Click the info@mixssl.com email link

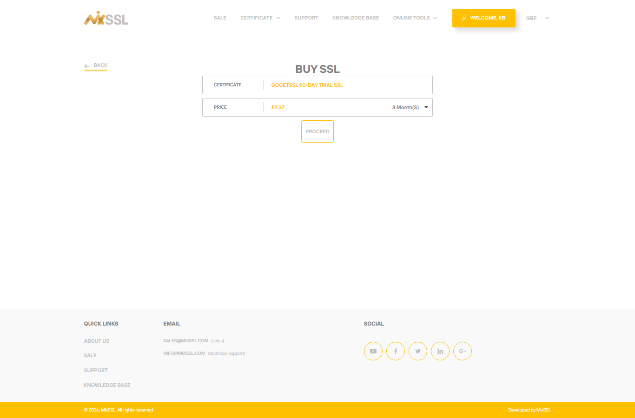tap(184, 353)
